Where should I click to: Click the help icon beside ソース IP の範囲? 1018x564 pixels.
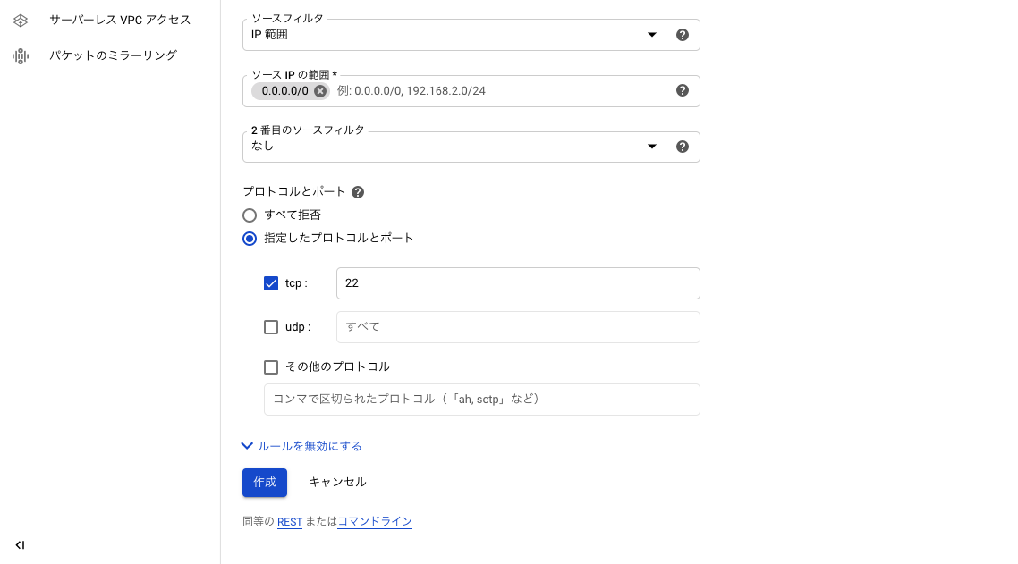click(683, 90)
